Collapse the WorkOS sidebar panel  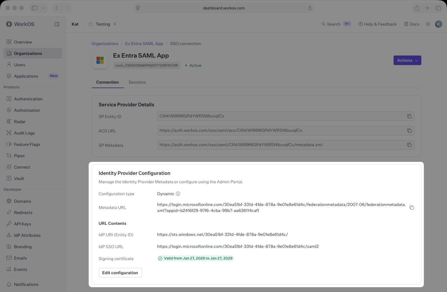pos(57,24)
